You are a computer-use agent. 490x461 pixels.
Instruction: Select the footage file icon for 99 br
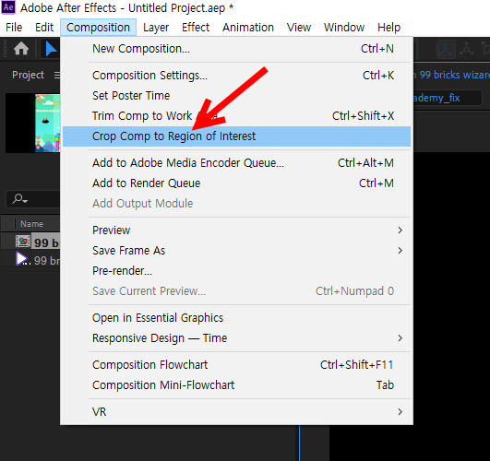[22, 260]
